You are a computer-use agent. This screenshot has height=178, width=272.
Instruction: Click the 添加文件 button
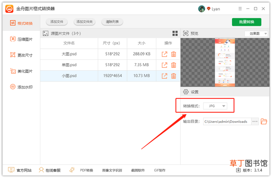(x=57, y=22)
